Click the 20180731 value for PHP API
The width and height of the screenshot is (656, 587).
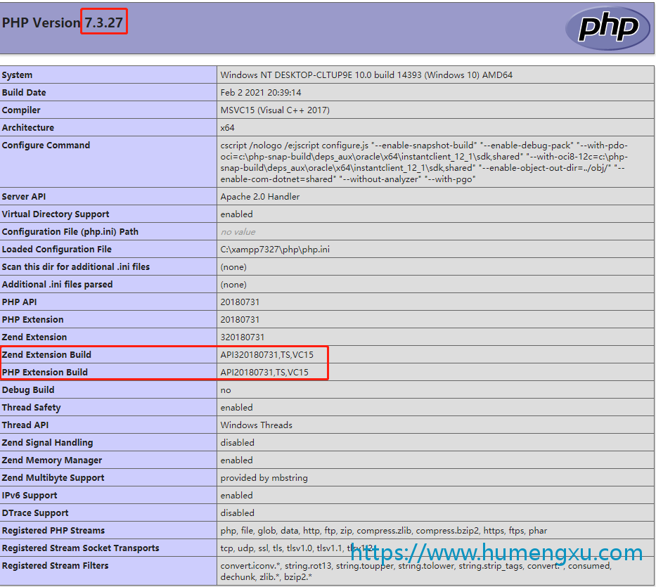click(x=240, y=302)
